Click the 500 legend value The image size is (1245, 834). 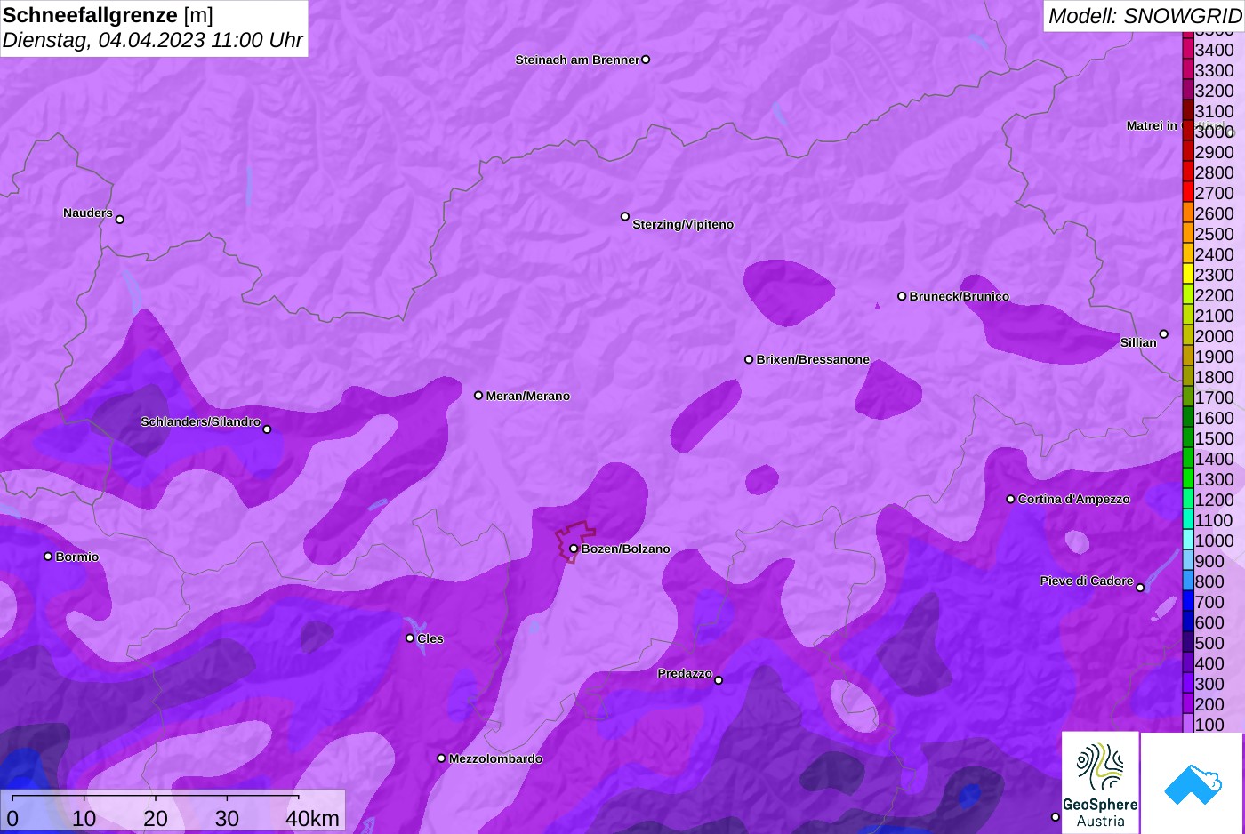[1209, 643]
